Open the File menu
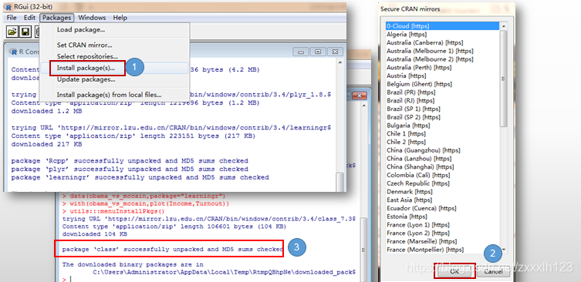581x282 pixels. [x=12, y=18]
